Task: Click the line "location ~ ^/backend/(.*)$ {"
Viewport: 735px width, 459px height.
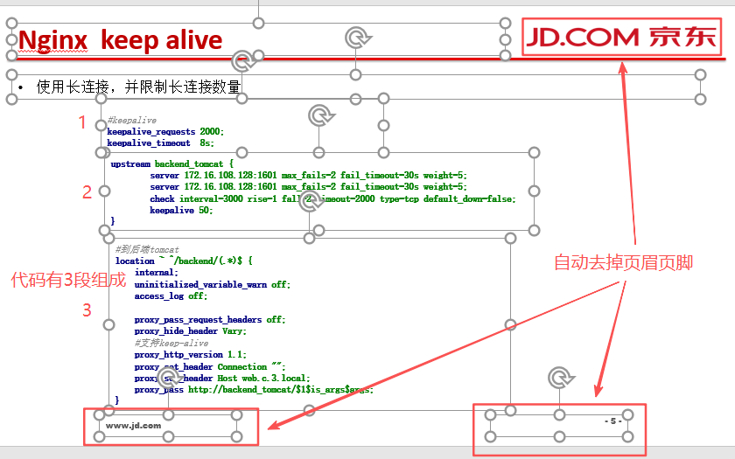Action: [x=184, y=261]
